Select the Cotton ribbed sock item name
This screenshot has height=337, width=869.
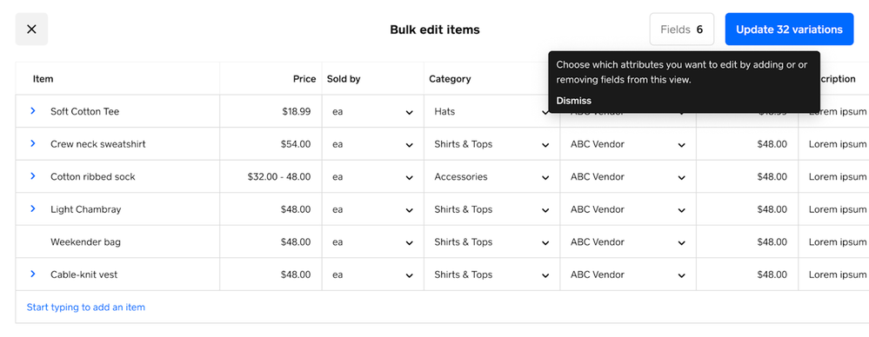click(x=92, y=177)
